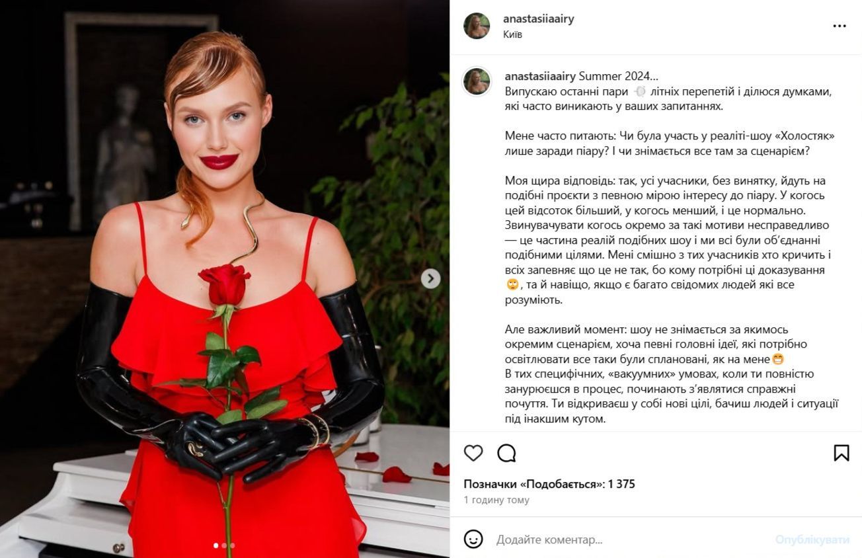Screen dimensions: 862x558
Task: View likes count 1 375
Action: tap(621, 484)
